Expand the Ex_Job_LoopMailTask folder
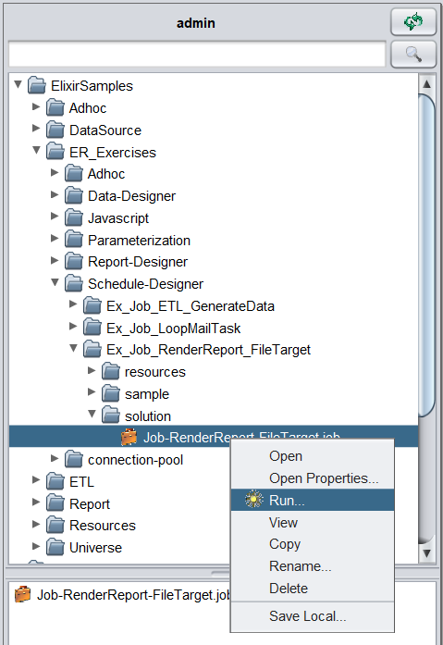This screenshot has width=443, height=645. click(x=73, y=327)
